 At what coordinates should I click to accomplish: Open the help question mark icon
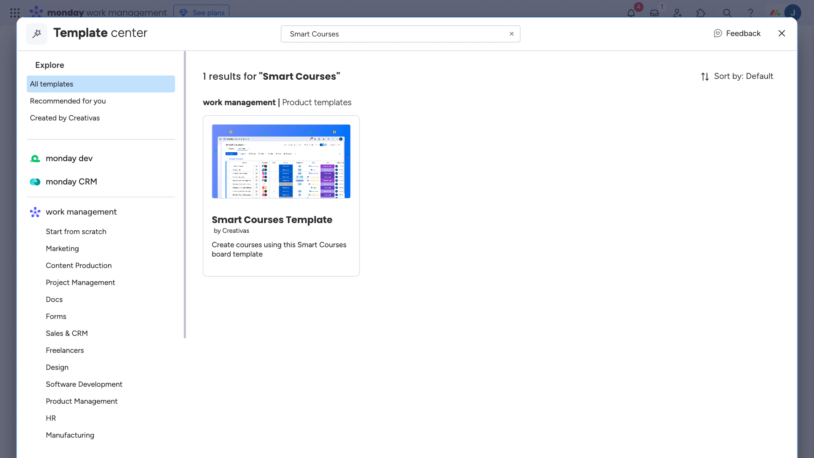pyautogui.click(x=750, y=13)
